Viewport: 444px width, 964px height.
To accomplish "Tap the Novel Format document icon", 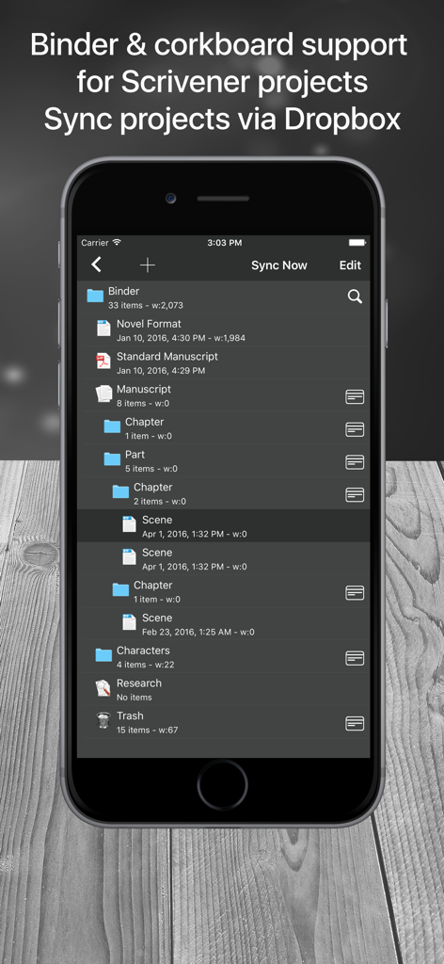I will click(103, 329).
